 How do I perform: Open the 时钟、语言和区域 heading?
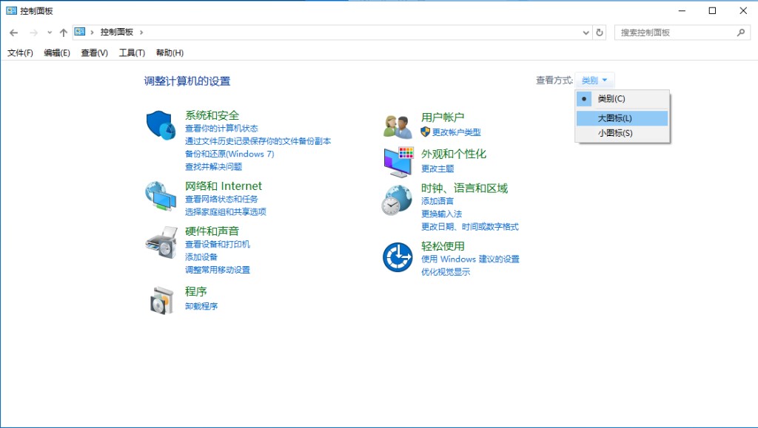click(x=465, y=188)
